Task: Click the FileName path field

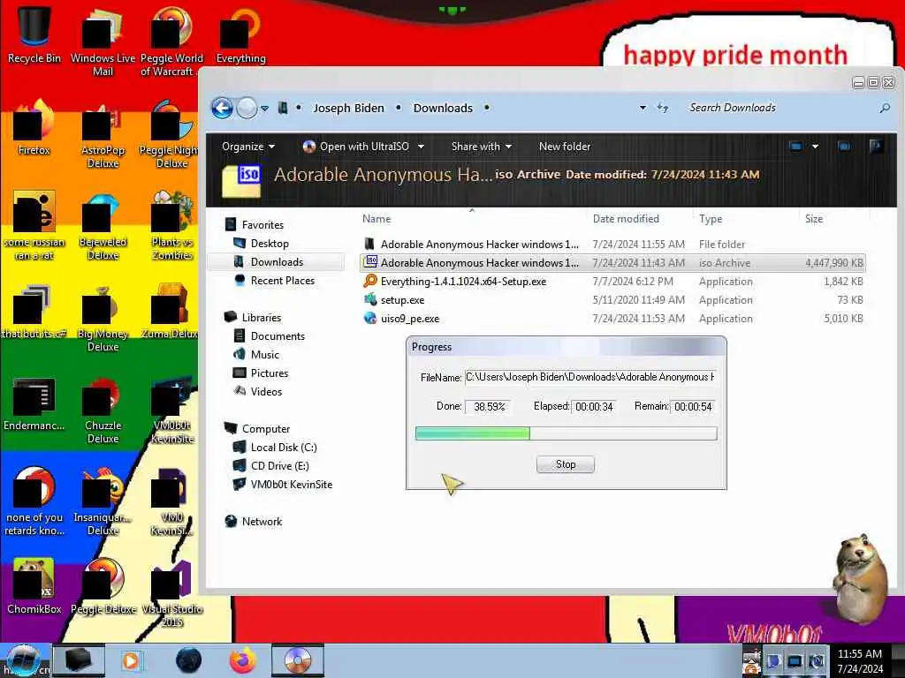Action: click(x=589, y=377)
